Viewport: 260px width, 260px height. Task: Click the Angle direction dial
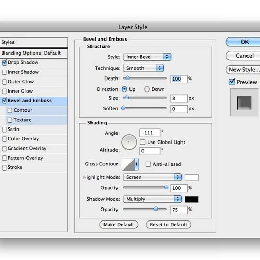(129, 142)
